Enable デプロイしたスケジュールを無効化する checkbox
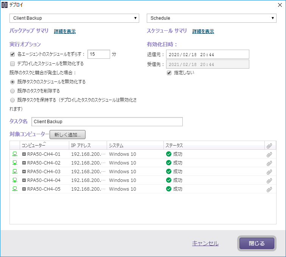Image resolution: width=286 pixels, height=257 pixels. click(12, 64)
